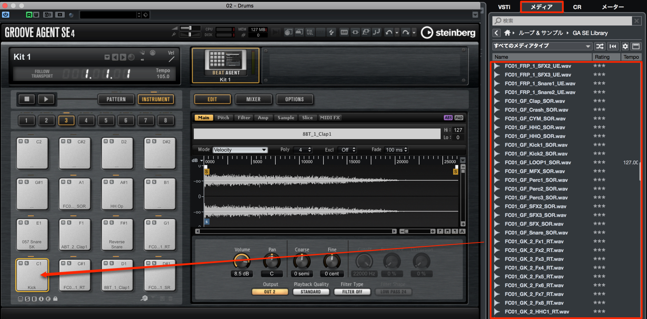The height and width of the screenshot is (319, 647).
Task: Mute the HH Op pad A#1
Action: 106,182
